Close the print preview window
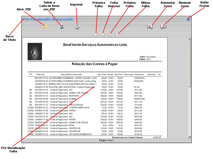213x159 pixels. 188,19
